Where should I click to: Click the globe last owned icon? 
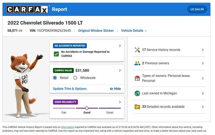[137, 93]
